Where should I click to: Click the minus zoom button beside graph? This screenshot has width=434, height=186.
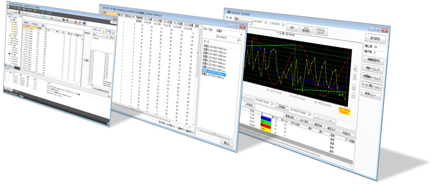353,96
